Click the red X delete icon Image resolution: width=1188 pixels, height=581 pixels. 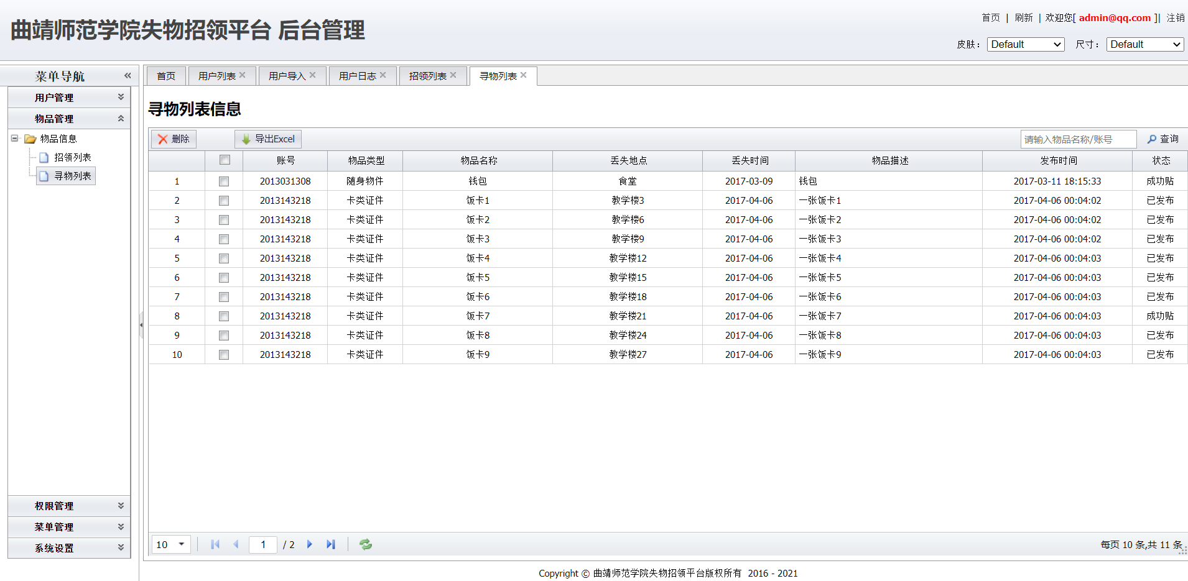pyautogui.click(x=163, y=139)
